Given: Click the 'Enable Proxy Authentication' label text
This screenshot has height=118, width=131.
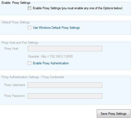Looking at the screenshot, I should click(51, 63).
